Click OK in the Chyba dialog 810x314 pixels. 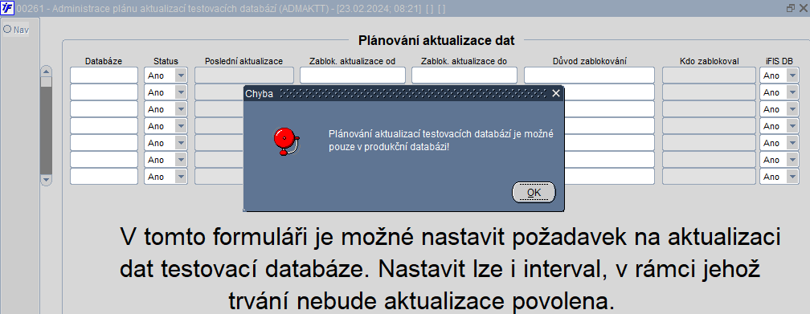(534, 193)
